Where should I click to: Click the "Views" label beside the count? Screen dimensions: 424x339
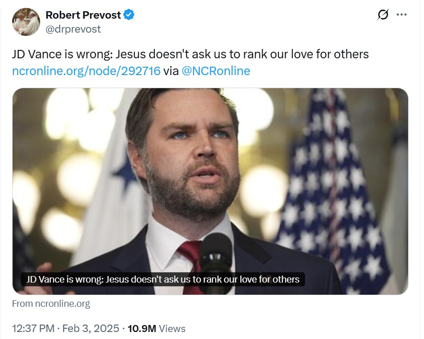pyautogui.click(x=172, y=328)
